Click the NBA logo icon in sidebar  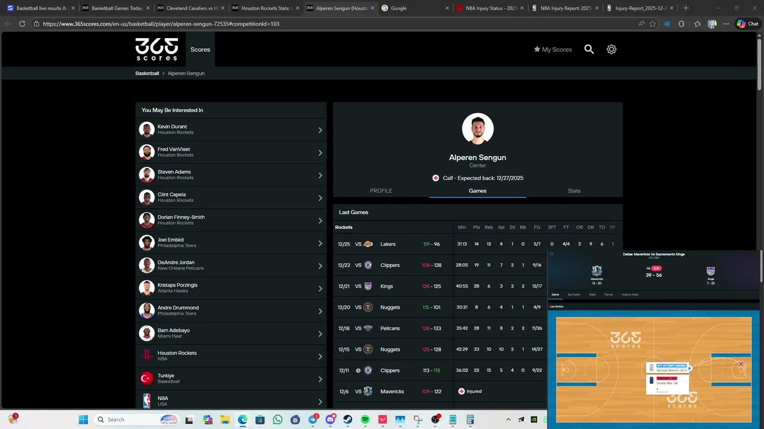point(147,401)
